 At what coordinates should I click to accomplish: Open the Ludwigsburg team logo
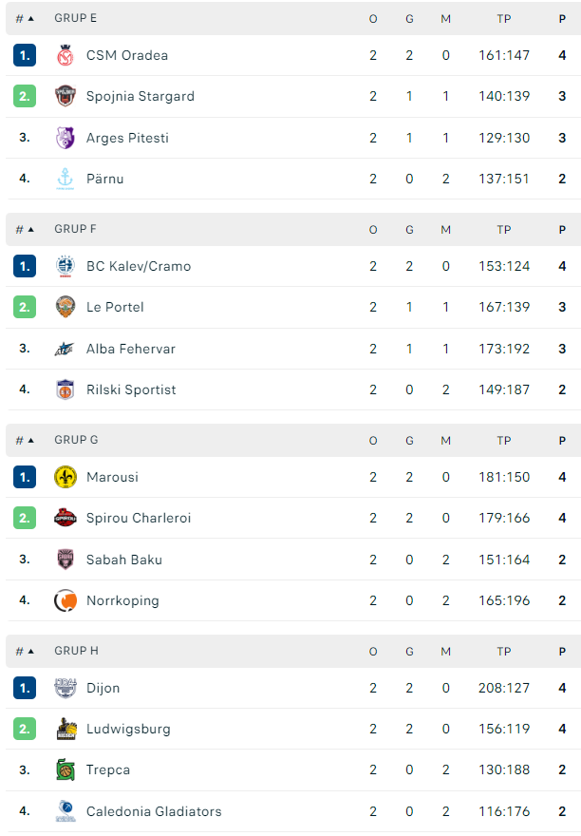pos(65,729)
